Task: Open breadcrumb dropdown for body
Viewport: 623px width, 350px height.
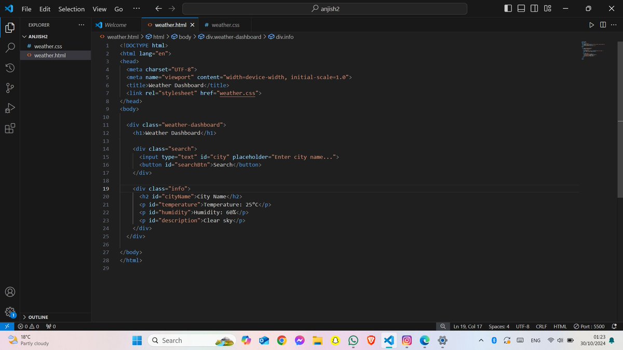Action: [x=181, y=37]
